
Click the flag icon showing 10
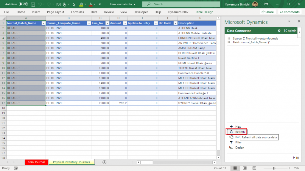[294, 158]
